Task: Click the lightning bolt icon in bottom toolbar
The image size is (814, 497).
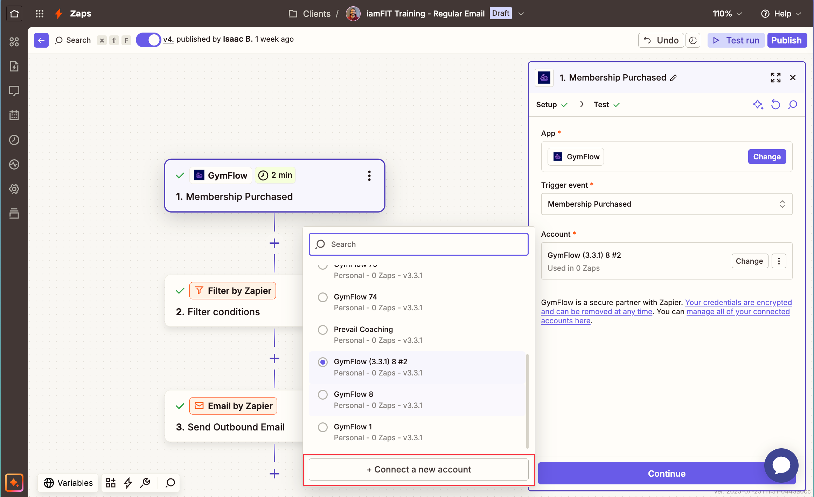Action: [128, 483]
